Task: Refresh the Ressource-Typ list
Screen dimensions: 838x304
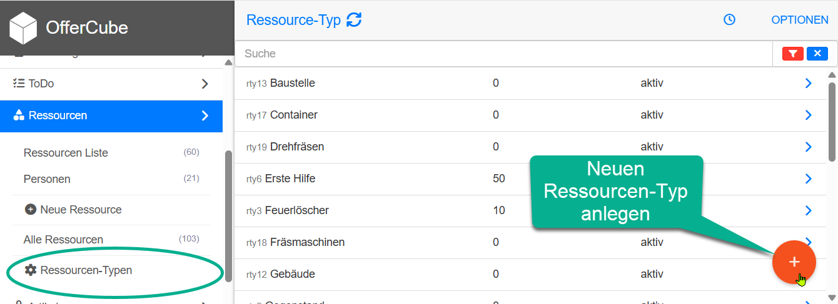Action: click(354, 20)
